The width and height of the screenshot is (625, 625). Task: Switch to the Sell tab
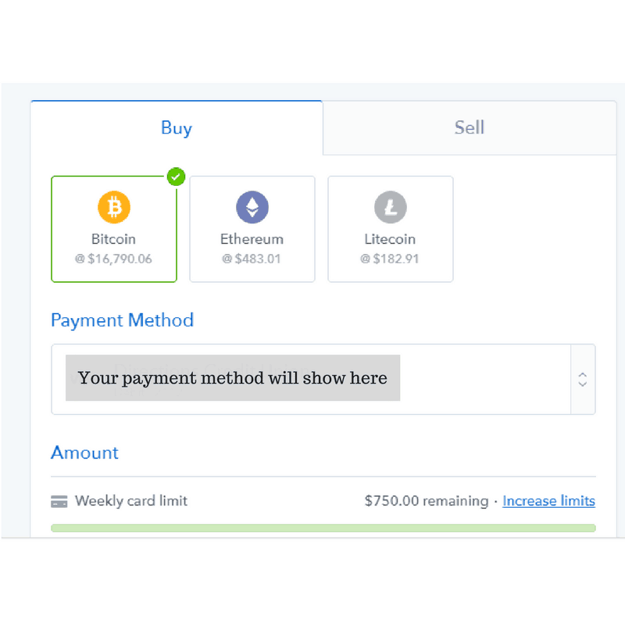point(470,128)
